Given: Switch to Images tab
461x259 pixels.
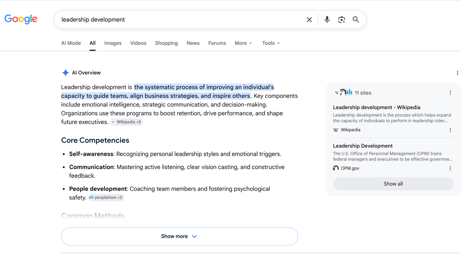Looking at the screenshot, I should (113, 43).
